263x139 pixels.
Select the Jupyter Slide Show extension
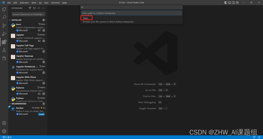(x=28, y=80)
